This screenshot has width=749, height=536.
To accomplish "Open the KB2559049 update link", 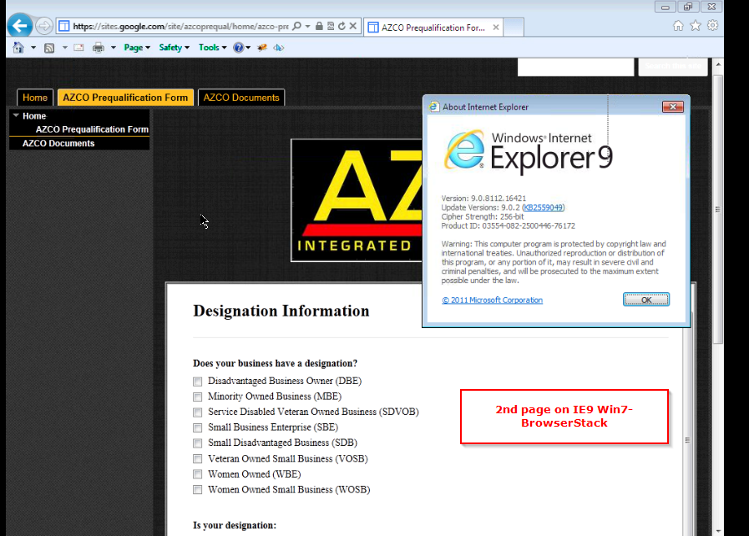I will pos(544,207).
